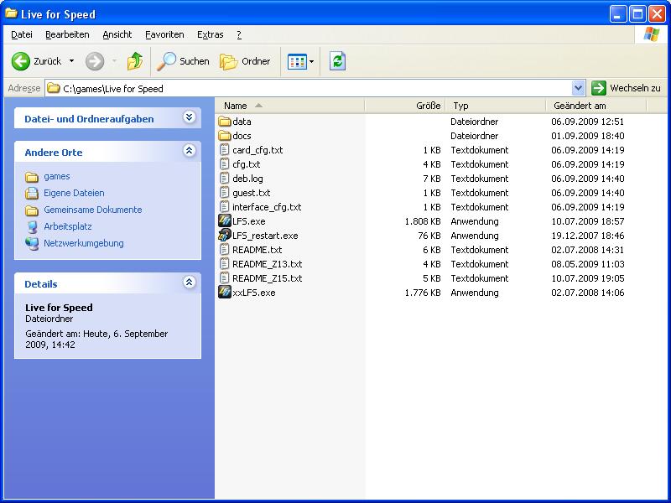Open the ? help menu
The image size is (671, 503).
239,34
